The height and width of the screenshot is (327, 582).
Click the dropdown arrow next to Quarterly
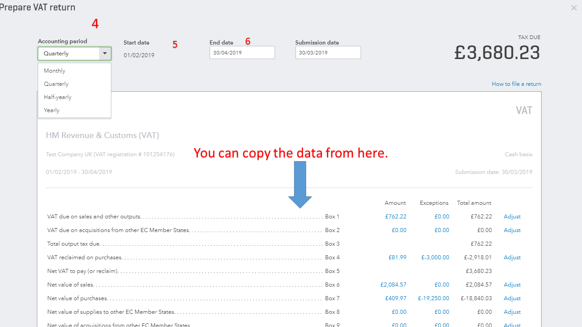tap(105, 53)
